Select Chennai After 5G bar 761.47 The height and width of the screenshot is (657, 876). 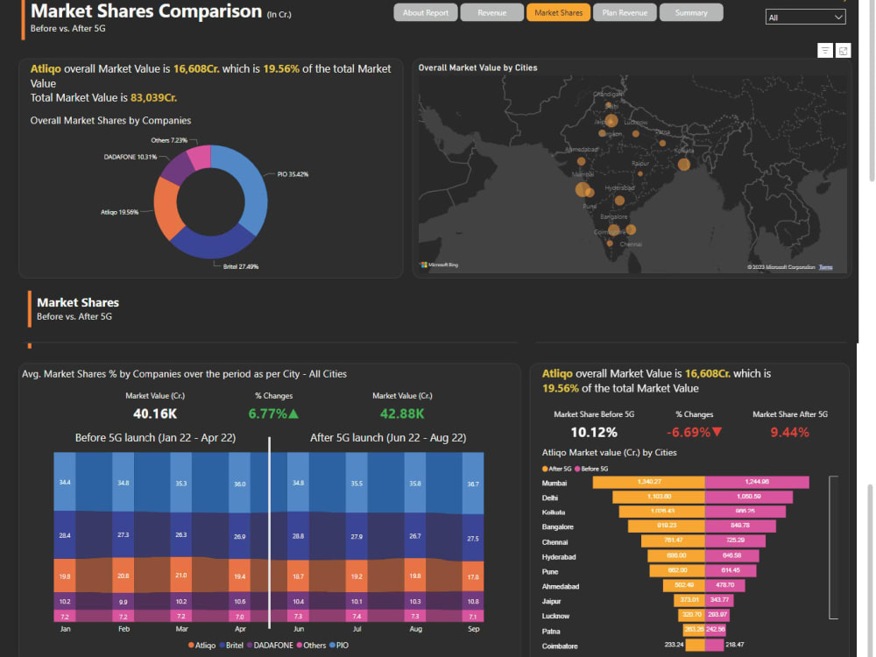(x=673, y=540)
